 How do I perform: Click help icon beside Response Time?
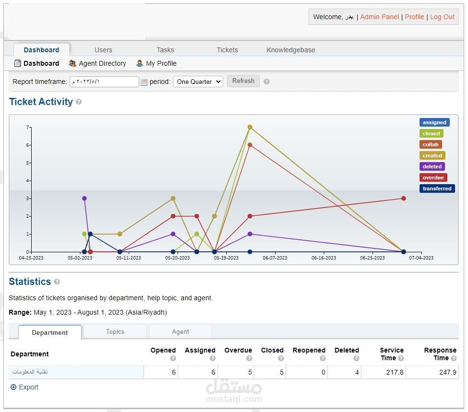pyautogui.click(x=454, y=358)
